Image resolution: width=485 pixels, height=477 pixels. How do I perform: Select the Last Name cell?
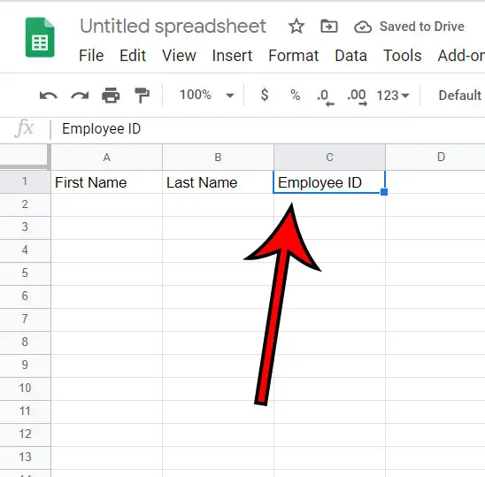click(218, 182)
